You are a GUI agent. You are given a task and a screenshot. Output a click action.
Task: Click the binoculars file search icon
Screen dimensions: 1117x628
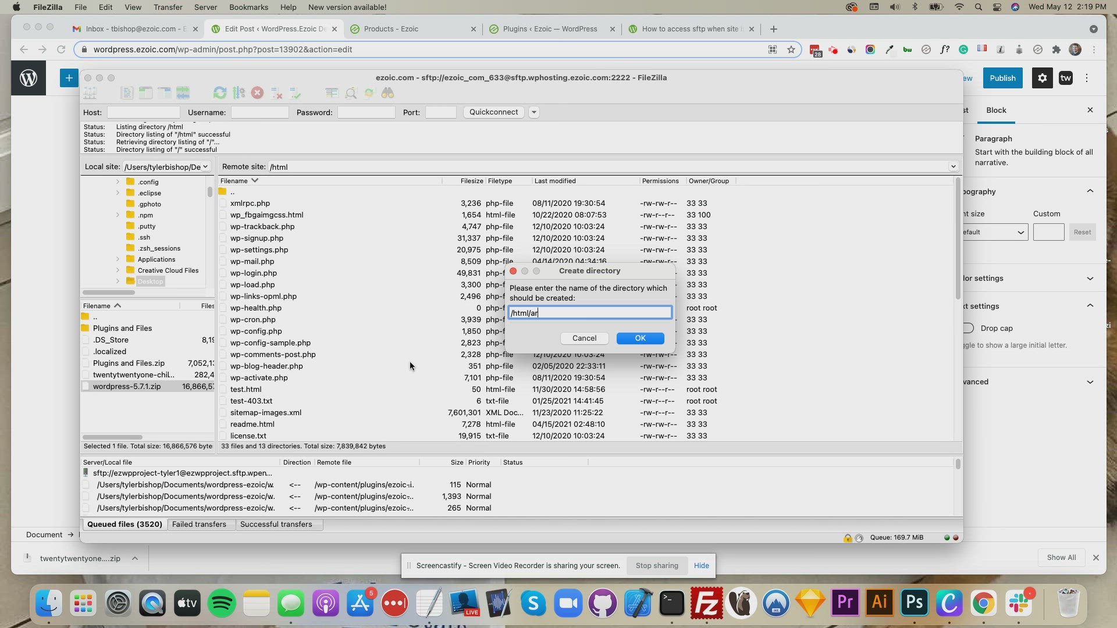pyautogui.click(x=387, y=93)
